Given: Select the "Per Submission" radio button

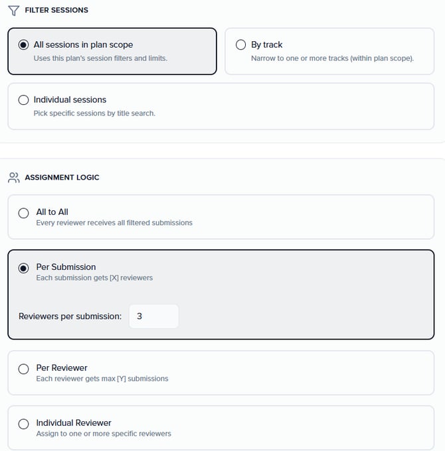Looking at the screenshot, I should 24,268.
